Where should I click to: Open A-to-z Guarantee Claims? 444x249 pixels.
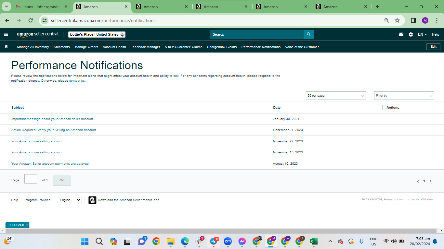183,47
